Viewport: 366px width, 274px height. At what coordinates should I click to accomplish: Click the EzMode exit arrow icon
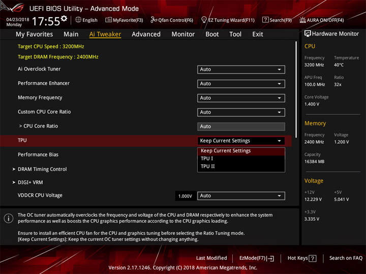coord(270,258)
